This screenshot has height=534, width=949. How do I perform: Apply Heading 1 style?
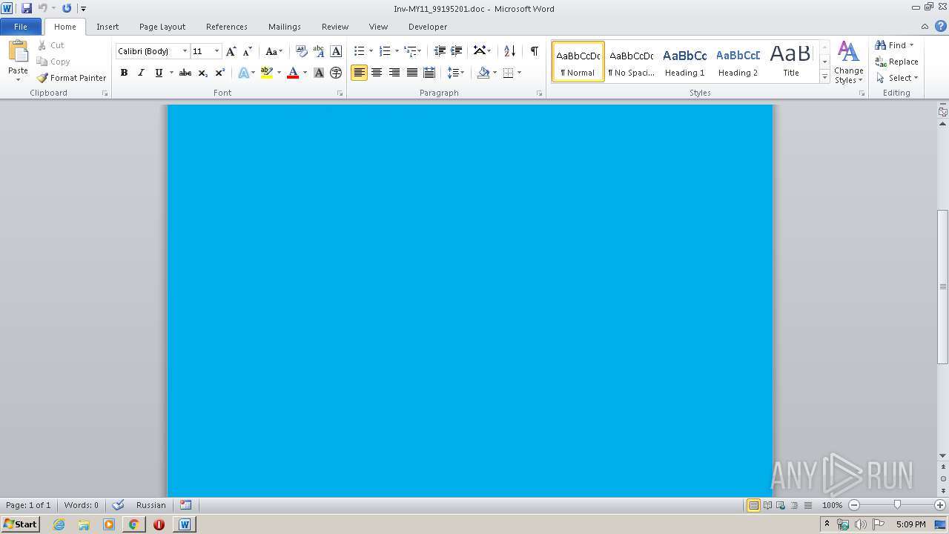coord(684,62)
